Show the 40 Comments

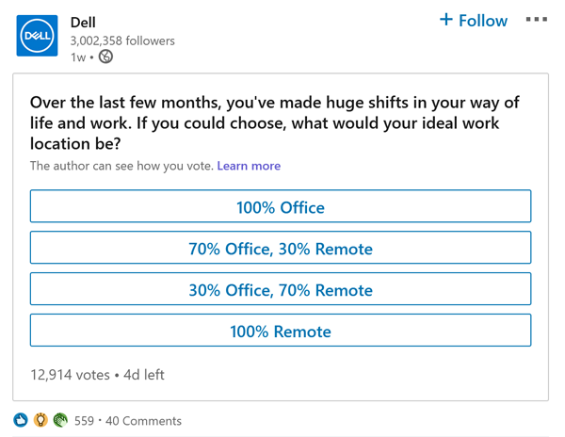coord(143,421)
